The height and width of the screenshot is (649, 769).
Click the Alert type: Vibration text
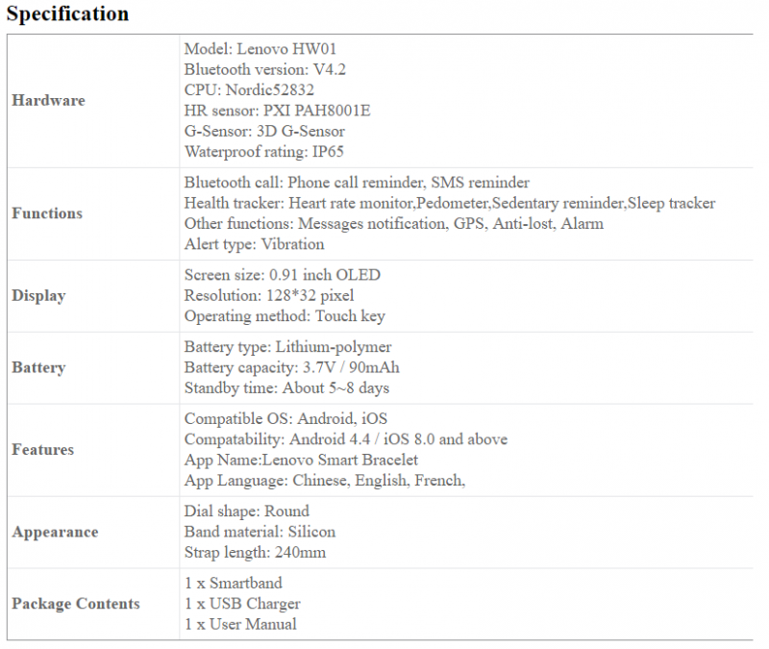point(254,244)
